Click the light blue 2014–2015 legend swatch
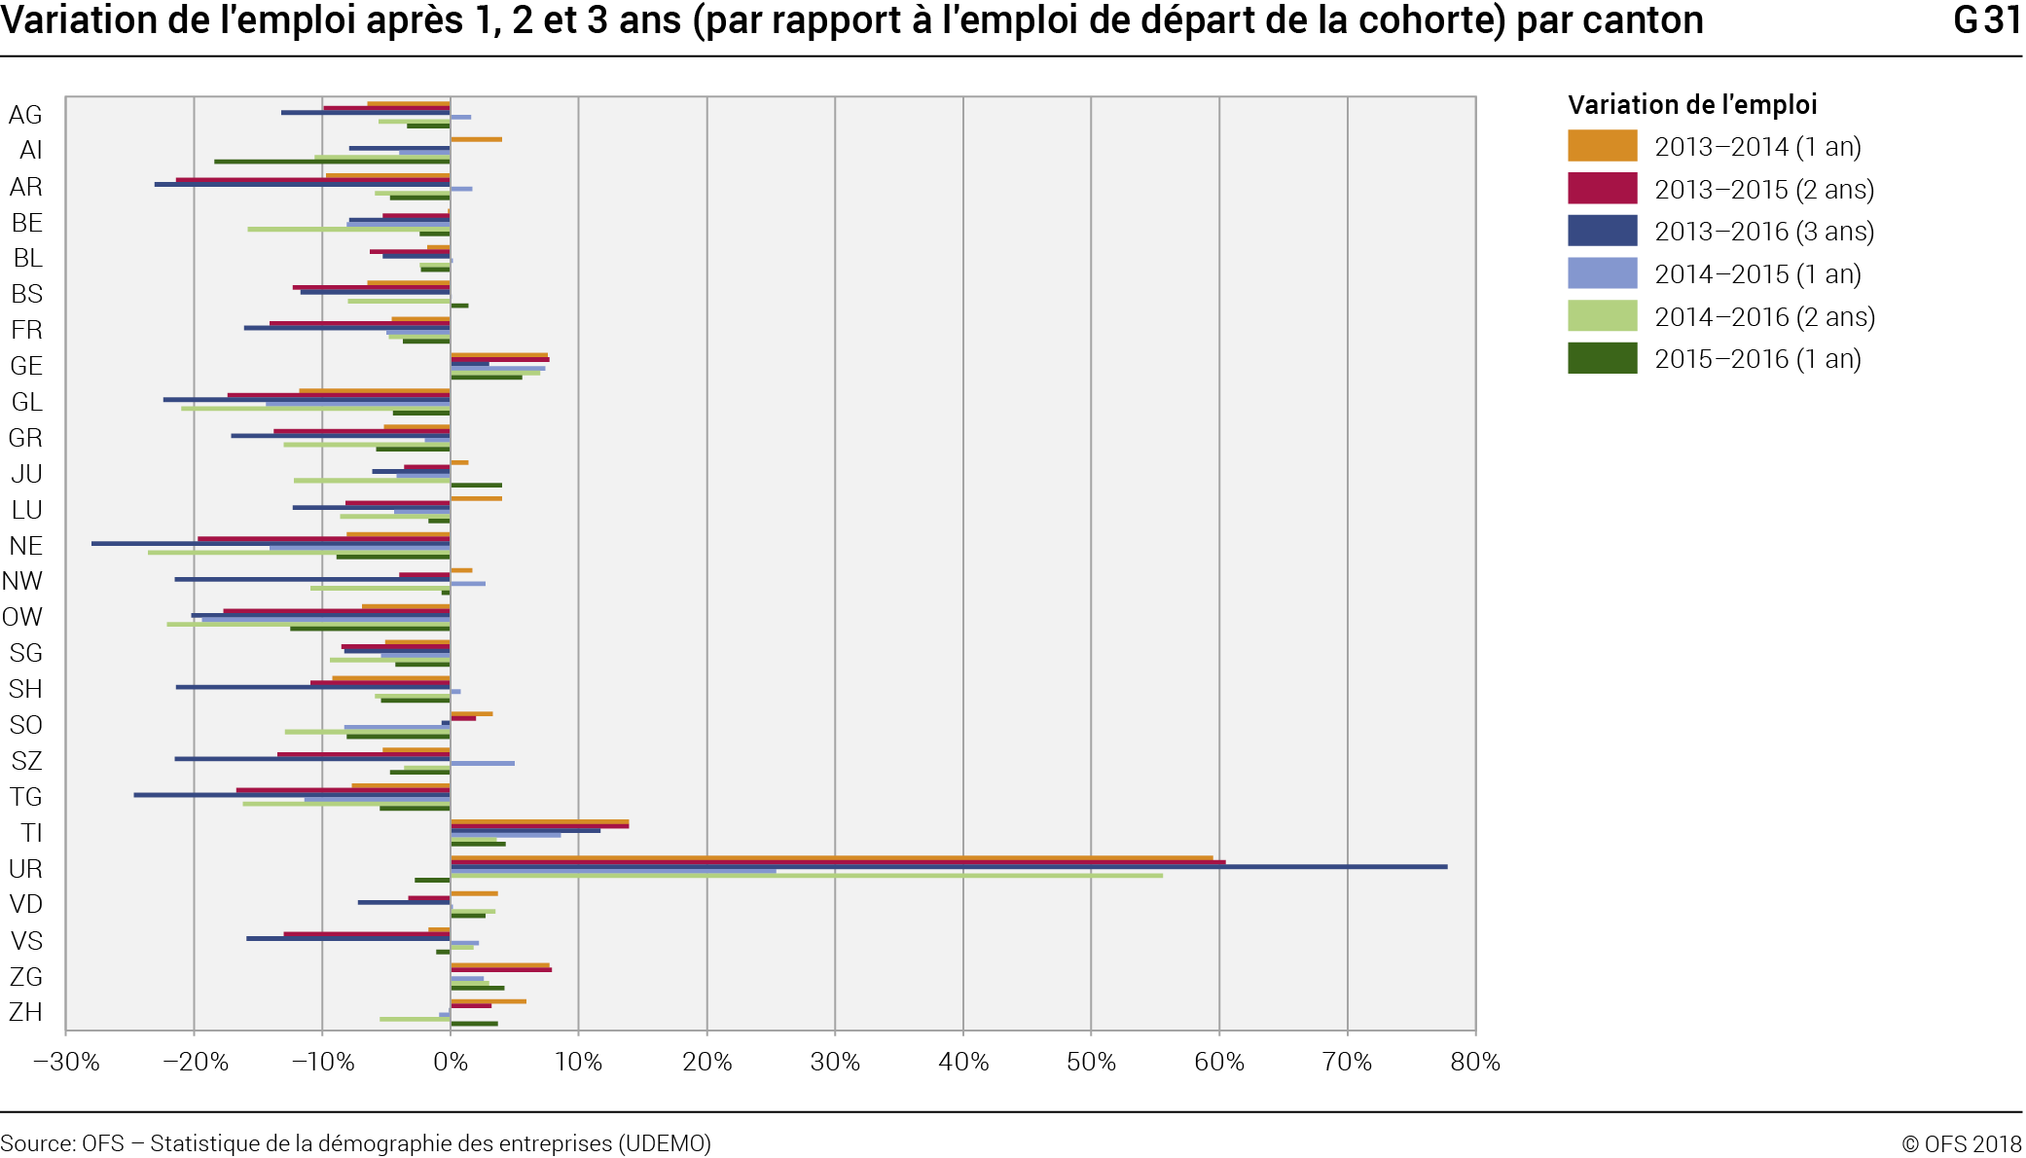 coord(1602,273)
